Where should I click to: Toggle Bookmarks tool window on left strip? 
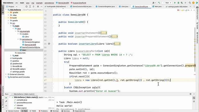coord(3,91)
